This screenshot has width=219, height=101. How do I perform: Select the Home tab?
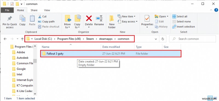pyautogui.click(x=20, y=10)
